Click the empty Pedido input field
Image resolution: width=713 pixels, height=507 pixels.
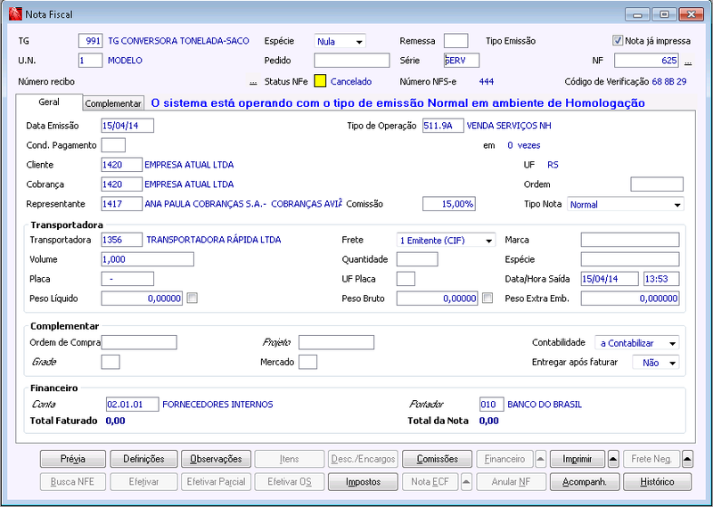352,61
